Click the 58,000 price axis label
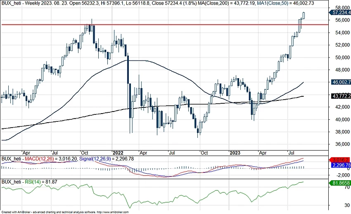This screenshot has height=214, width=351. pos(342,7)
